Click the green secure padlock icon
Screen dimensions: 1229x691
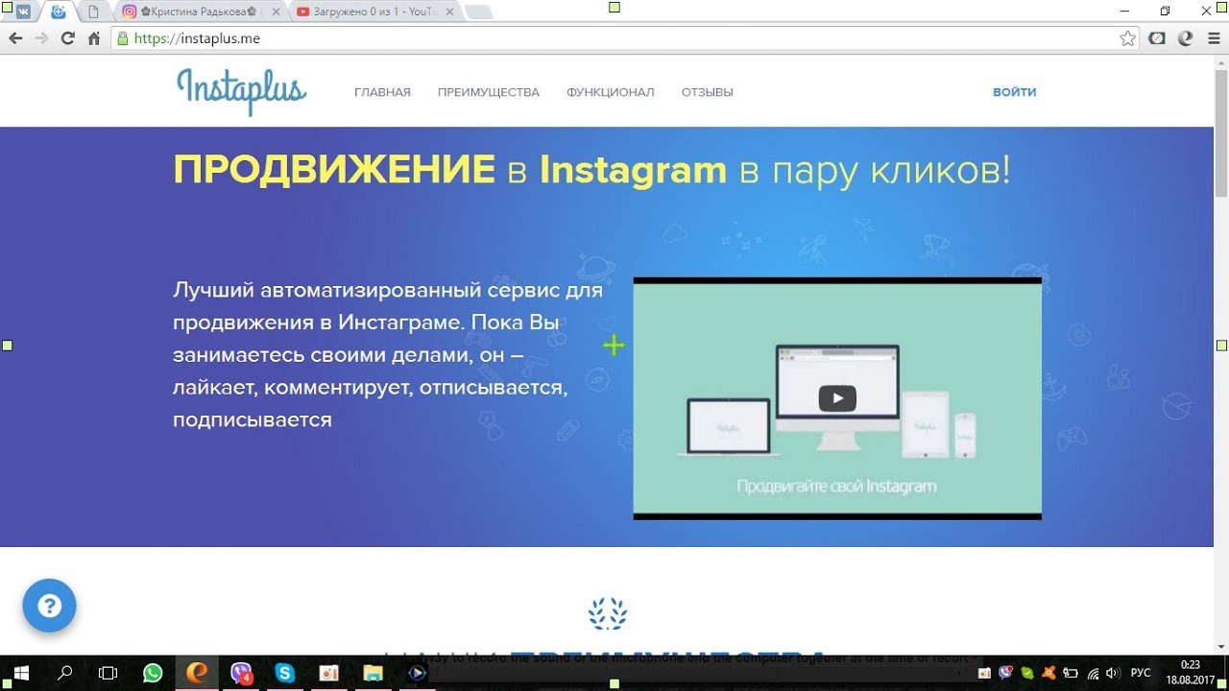pos(122,38)
